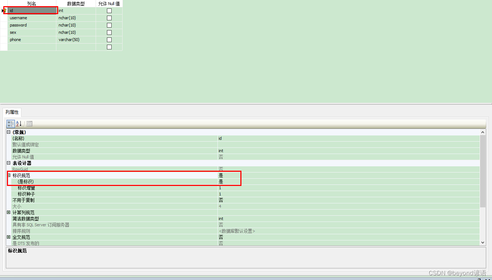492x280 pixels.
Task: Click the 是 value of (是标识)
Action: tap(221, 182)
